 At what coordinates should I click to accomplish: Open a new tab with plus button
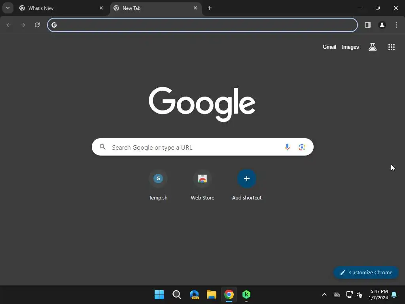[x=210, y=8]
